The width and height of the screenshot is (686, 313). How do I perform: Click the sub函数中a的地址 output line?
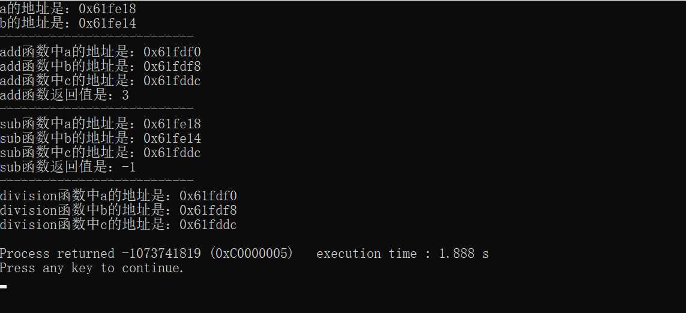click(x=100, y=124)
